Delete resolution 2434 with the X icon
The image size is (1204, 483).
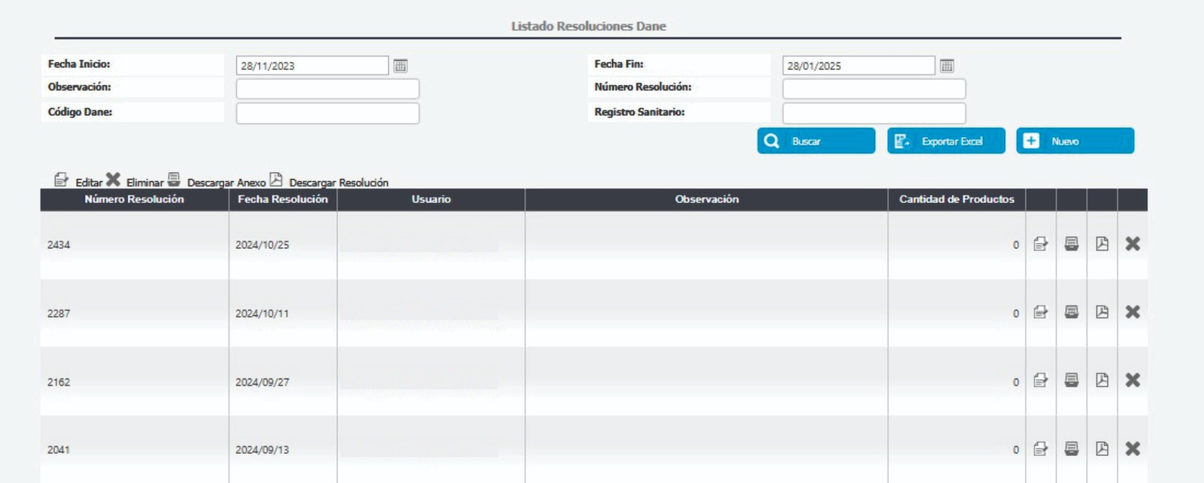point(1133,244)
